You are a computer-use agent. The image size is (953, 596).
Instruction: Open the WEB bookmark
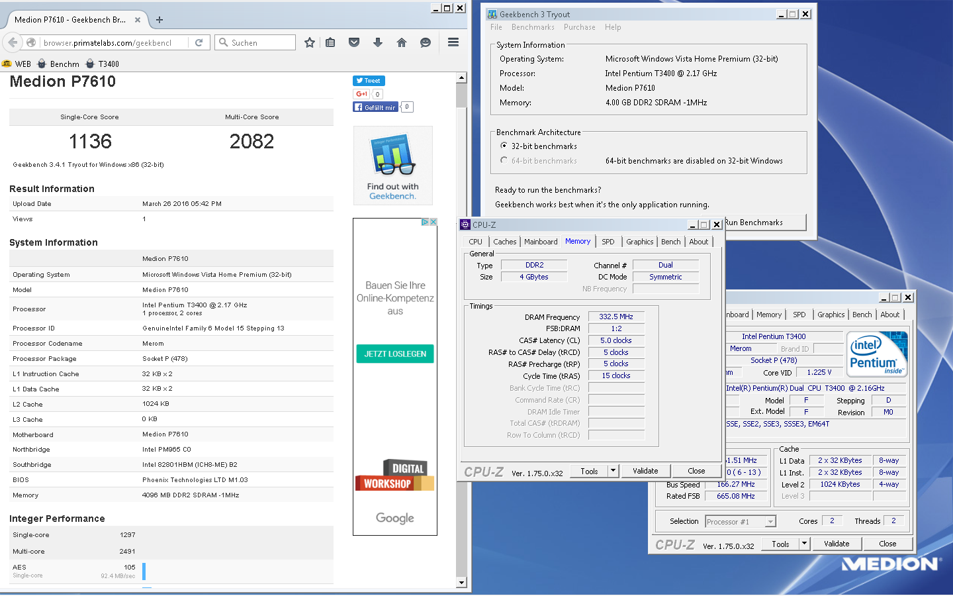pos(17,64)
